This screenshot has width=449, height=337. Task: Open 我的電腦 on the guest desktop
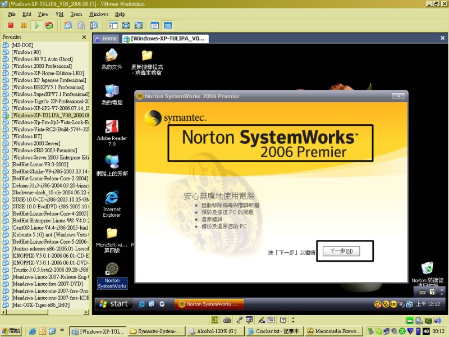click(112, 95)
